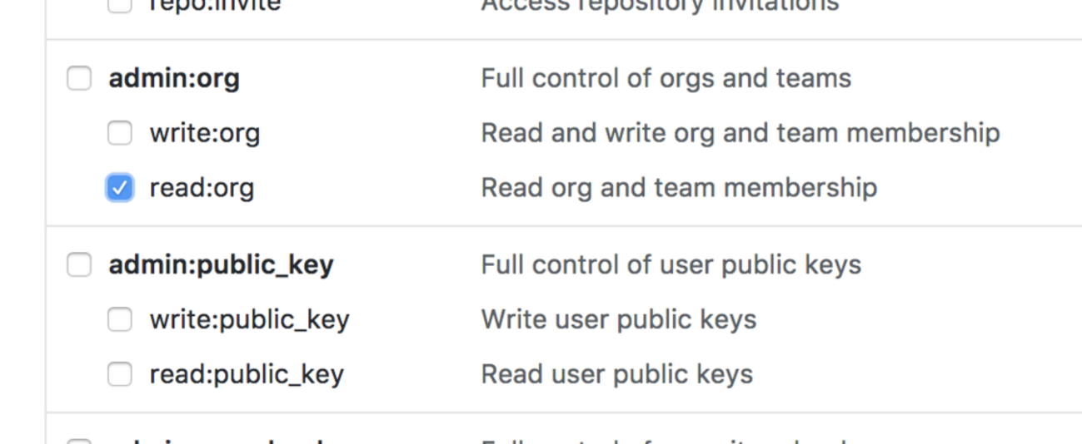Click "Full control of orgs and teams" description

coord(666,79)
